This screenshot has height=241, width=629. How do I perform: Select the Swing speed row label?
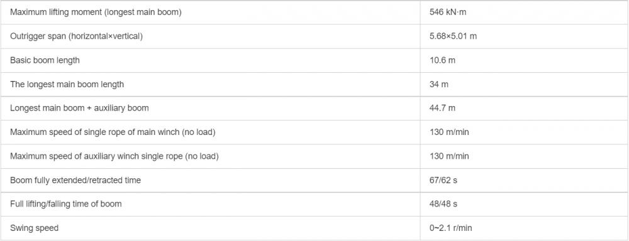click(34, 228)
